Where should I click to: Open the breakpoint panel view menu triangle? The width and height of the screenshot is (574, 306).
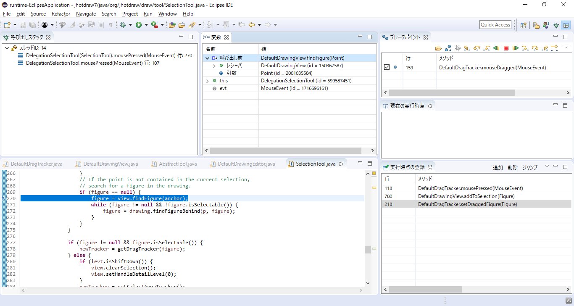click(566, 47)
